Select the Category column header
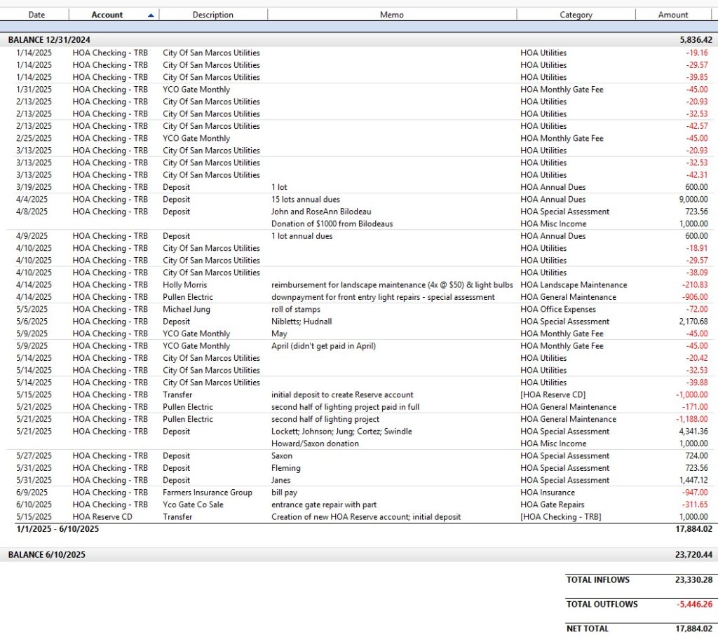 (576, 15)
